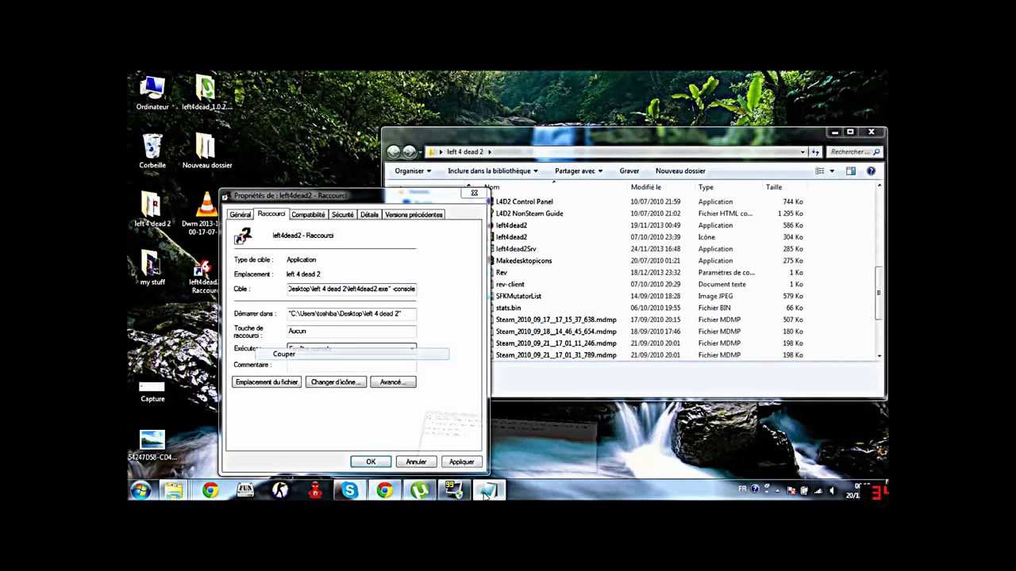
Task: Select the Nouveau dossier desktop folder
Action: click(206, 151)
